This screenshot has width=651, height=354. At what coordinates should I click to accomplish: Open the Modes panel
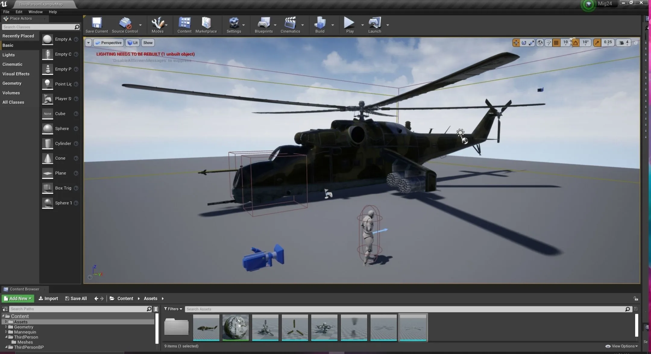click(157, 25)
